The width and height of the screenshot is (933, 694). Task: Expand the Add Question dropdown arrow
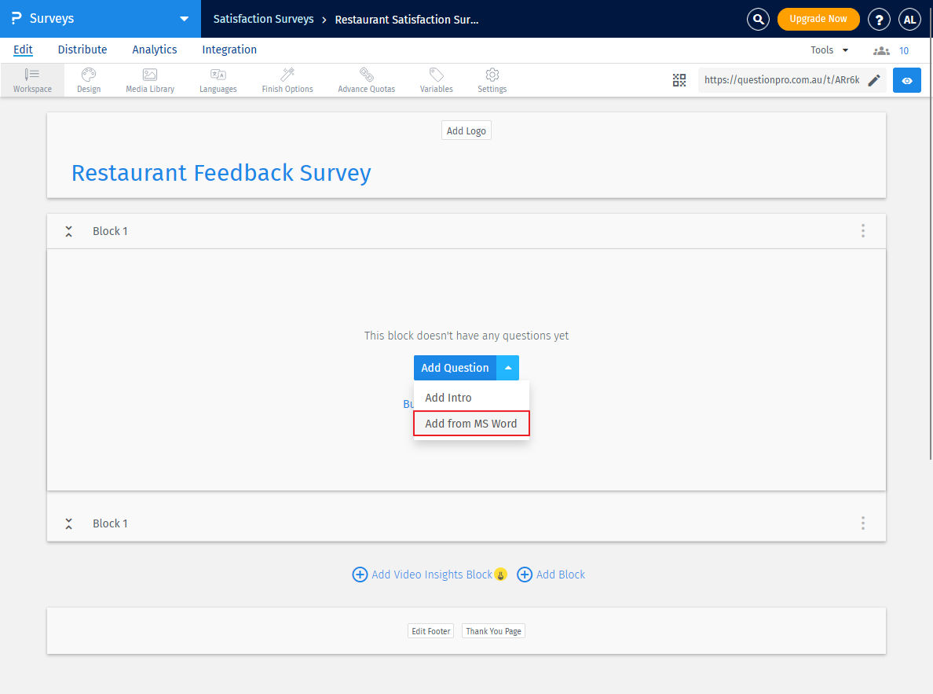(x=507, y=367)
